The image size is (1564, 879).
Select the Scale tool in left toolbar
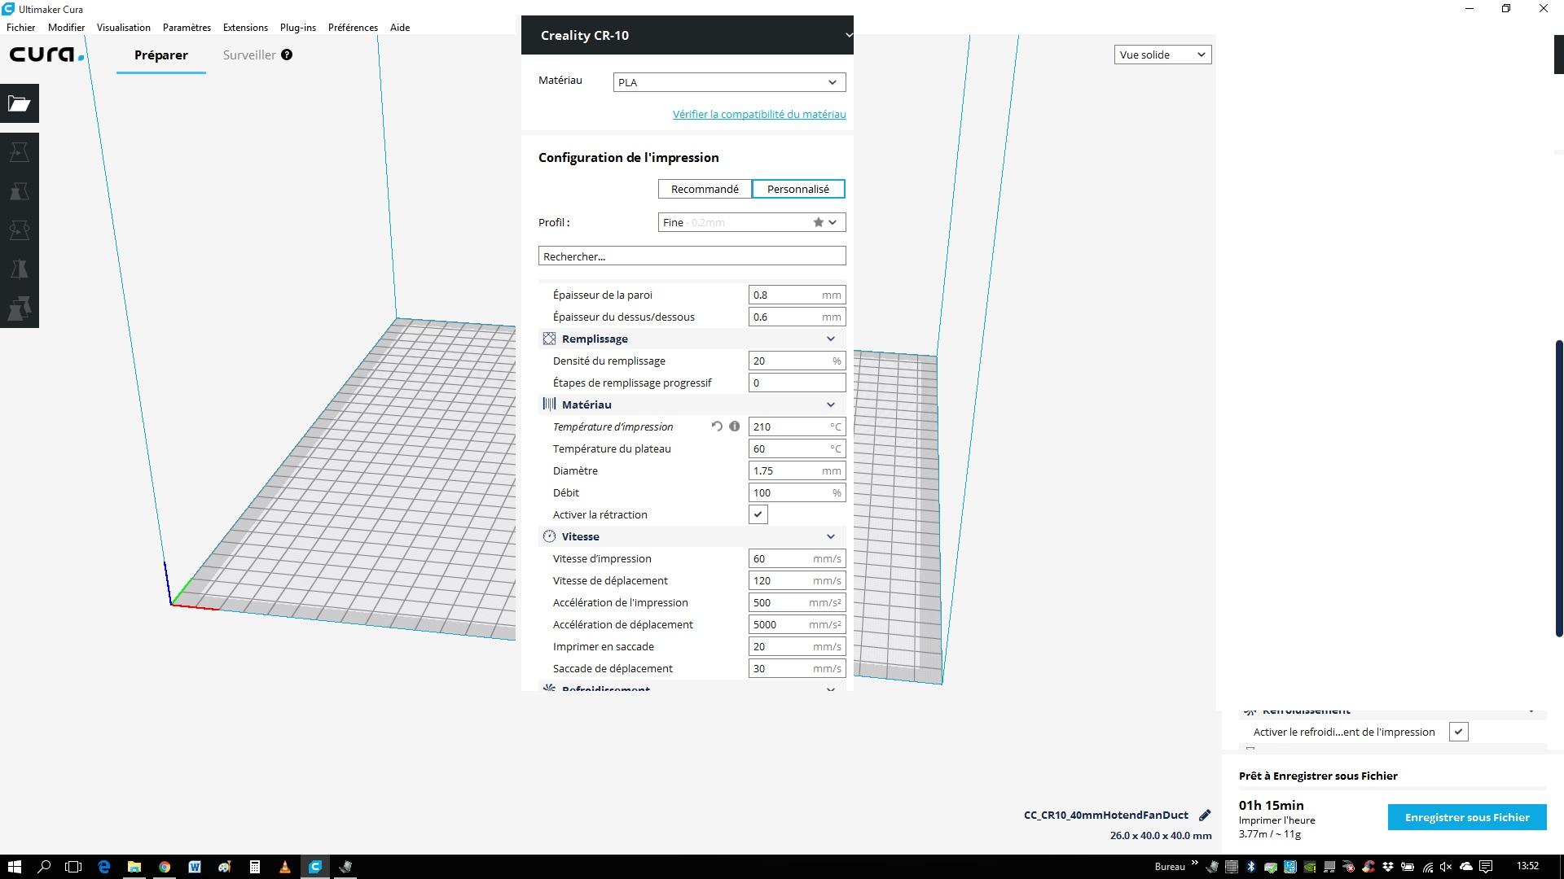click(x=20, y=191)
